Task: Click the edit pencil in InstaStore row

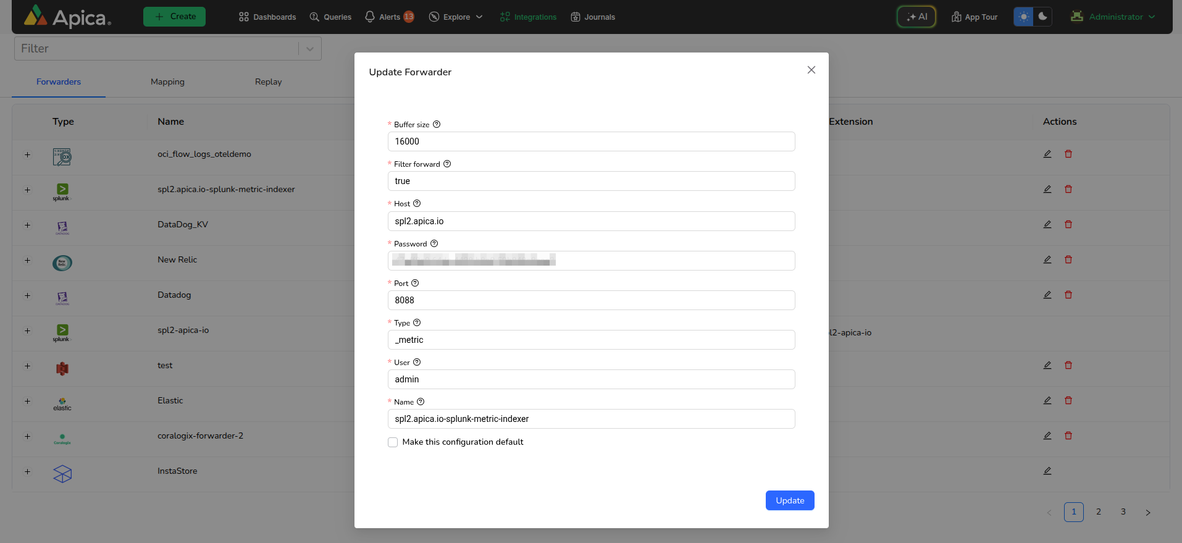Action: [1047, 471]
